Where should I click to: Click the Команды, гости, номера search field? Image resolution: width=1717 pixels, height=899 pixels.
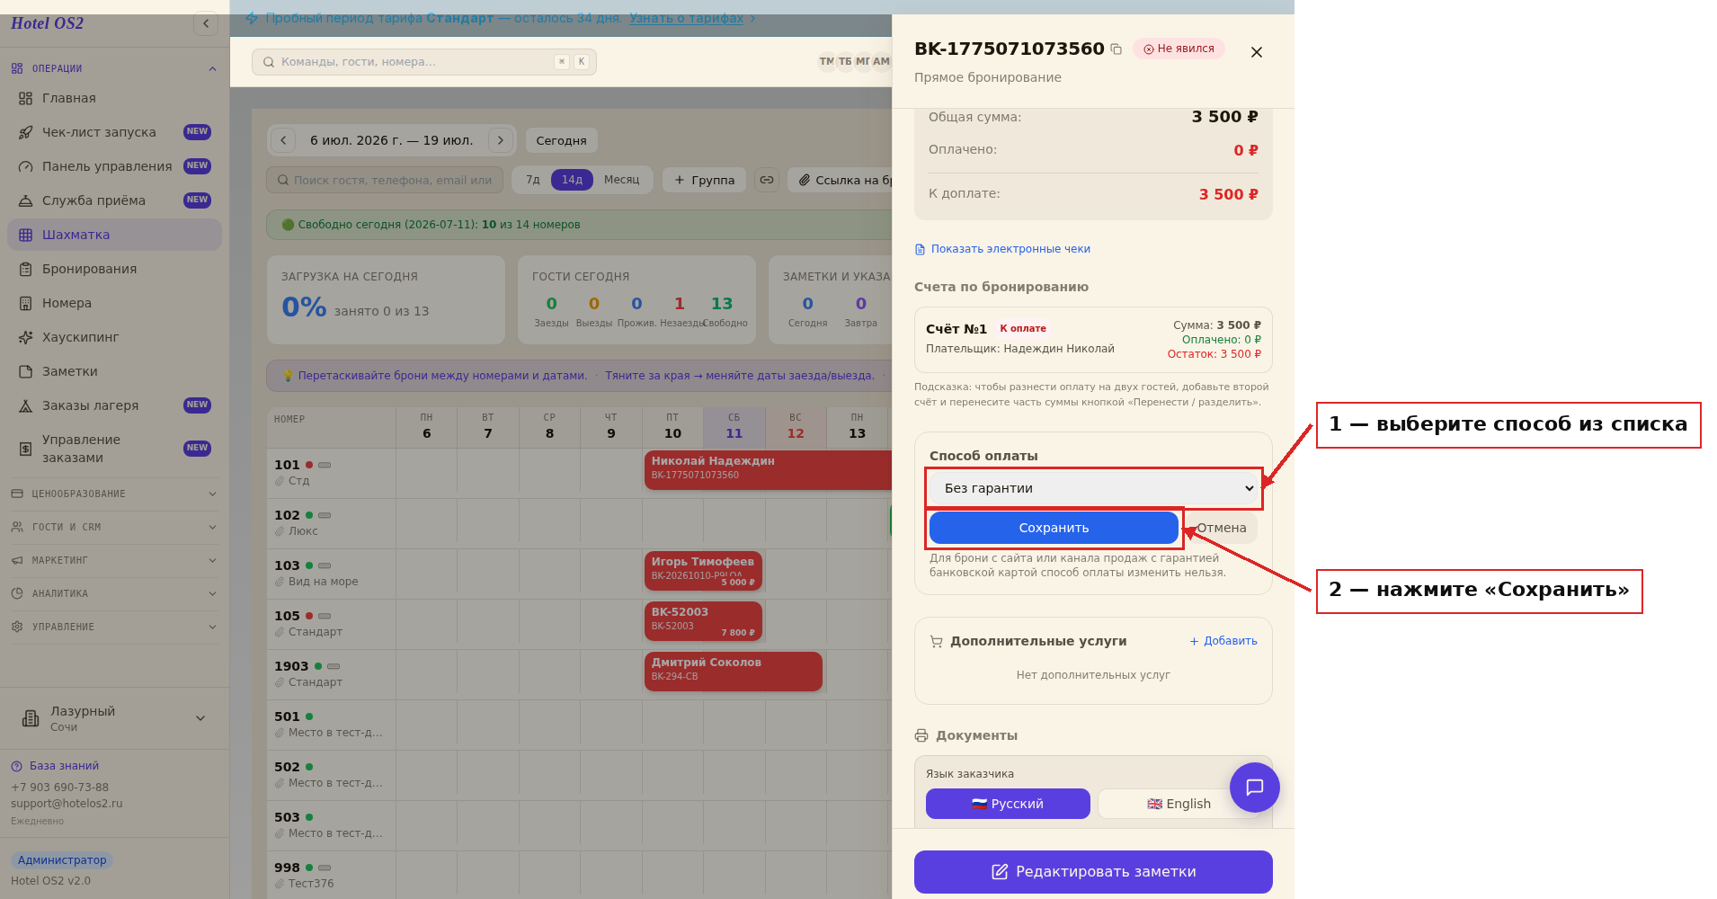pyautogui.click(x=424, y=62)
